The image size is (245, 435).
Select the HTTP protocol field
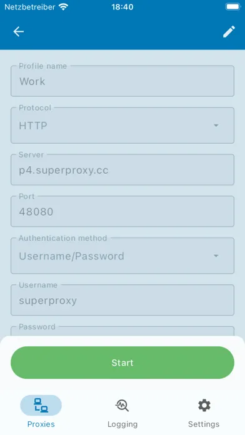point(122,126)
